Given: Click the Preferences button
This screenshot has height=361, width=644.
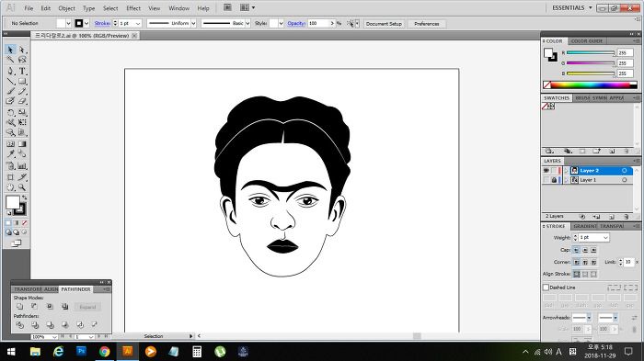Looking at the screenshot, I should point(426,24).
